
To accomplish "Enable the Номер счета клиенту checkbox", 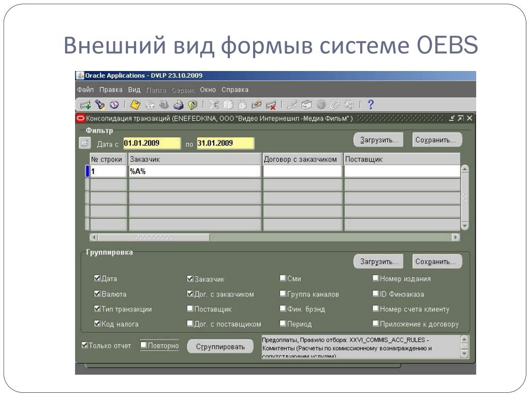I will pos(376,308).
